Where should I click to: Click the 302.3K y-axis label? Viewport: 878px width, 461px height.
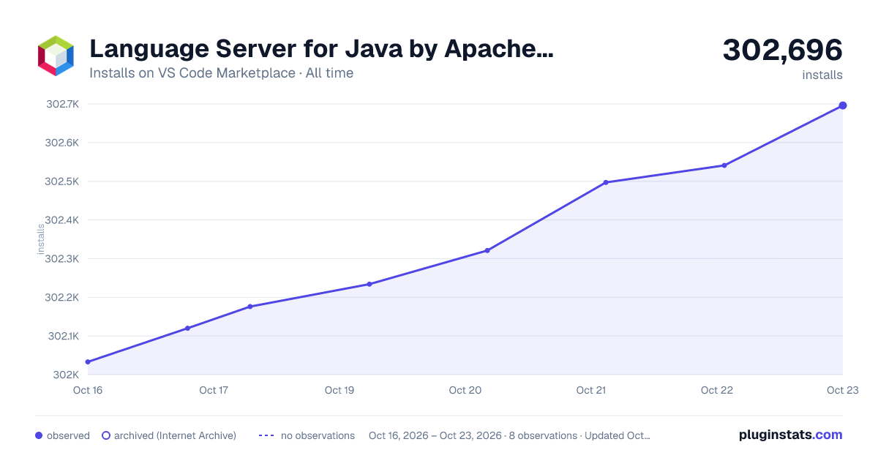[62, 259]
